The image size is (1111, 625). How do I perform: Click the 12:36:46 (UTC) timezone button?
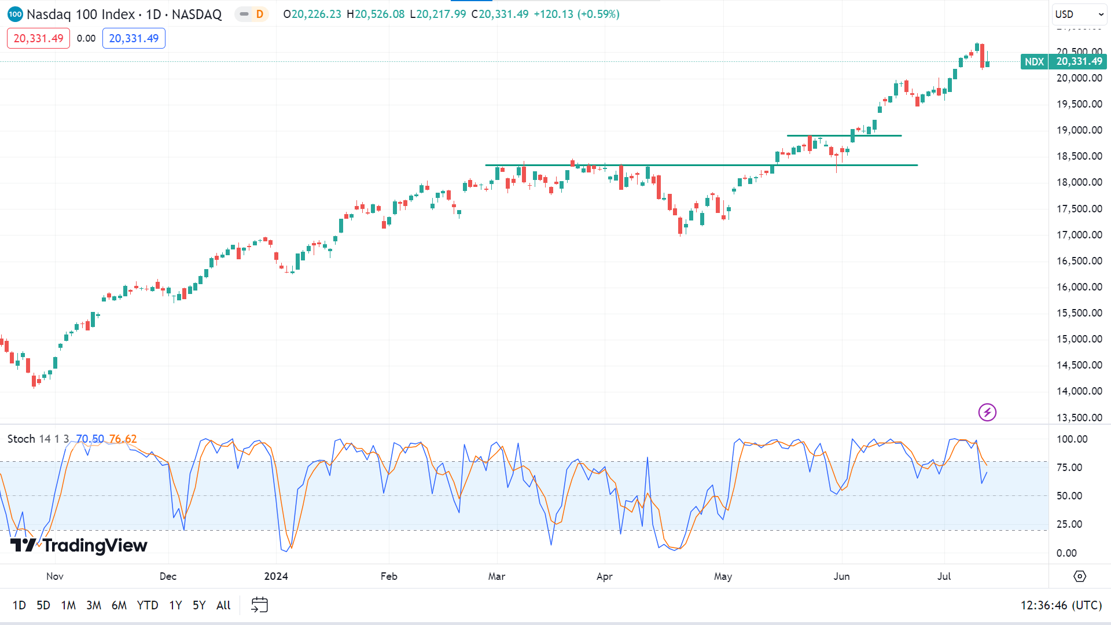click(1061, 605)
